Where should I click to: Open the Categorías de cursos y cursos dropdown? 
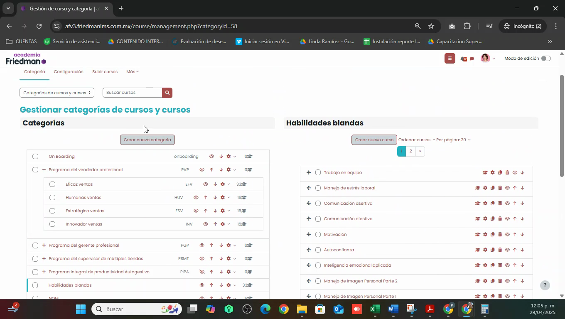(x=57, y=93)
